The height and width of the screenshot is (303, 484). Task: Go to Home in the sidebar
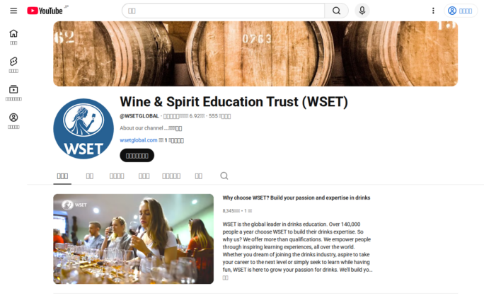[13, 37]
